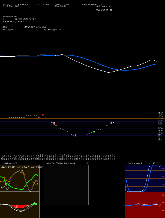Open the ADX indicator chart panel
This screenshot has height=218, width=165.
[20, 178]
